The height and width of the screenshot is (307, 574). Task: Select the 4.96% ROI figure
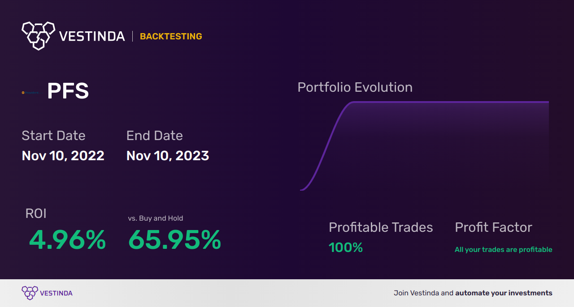67,240
